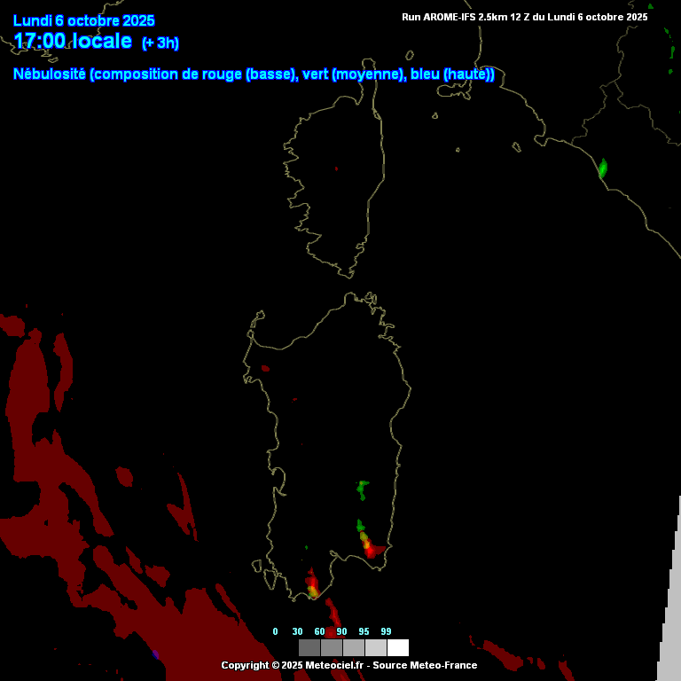Click the legend value label 95
This screenshot has width=681, height=681.
(x=364, y=631)
